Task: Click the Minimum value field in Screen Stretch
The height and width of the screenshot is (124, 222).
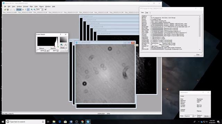Action: pos(42,51)
